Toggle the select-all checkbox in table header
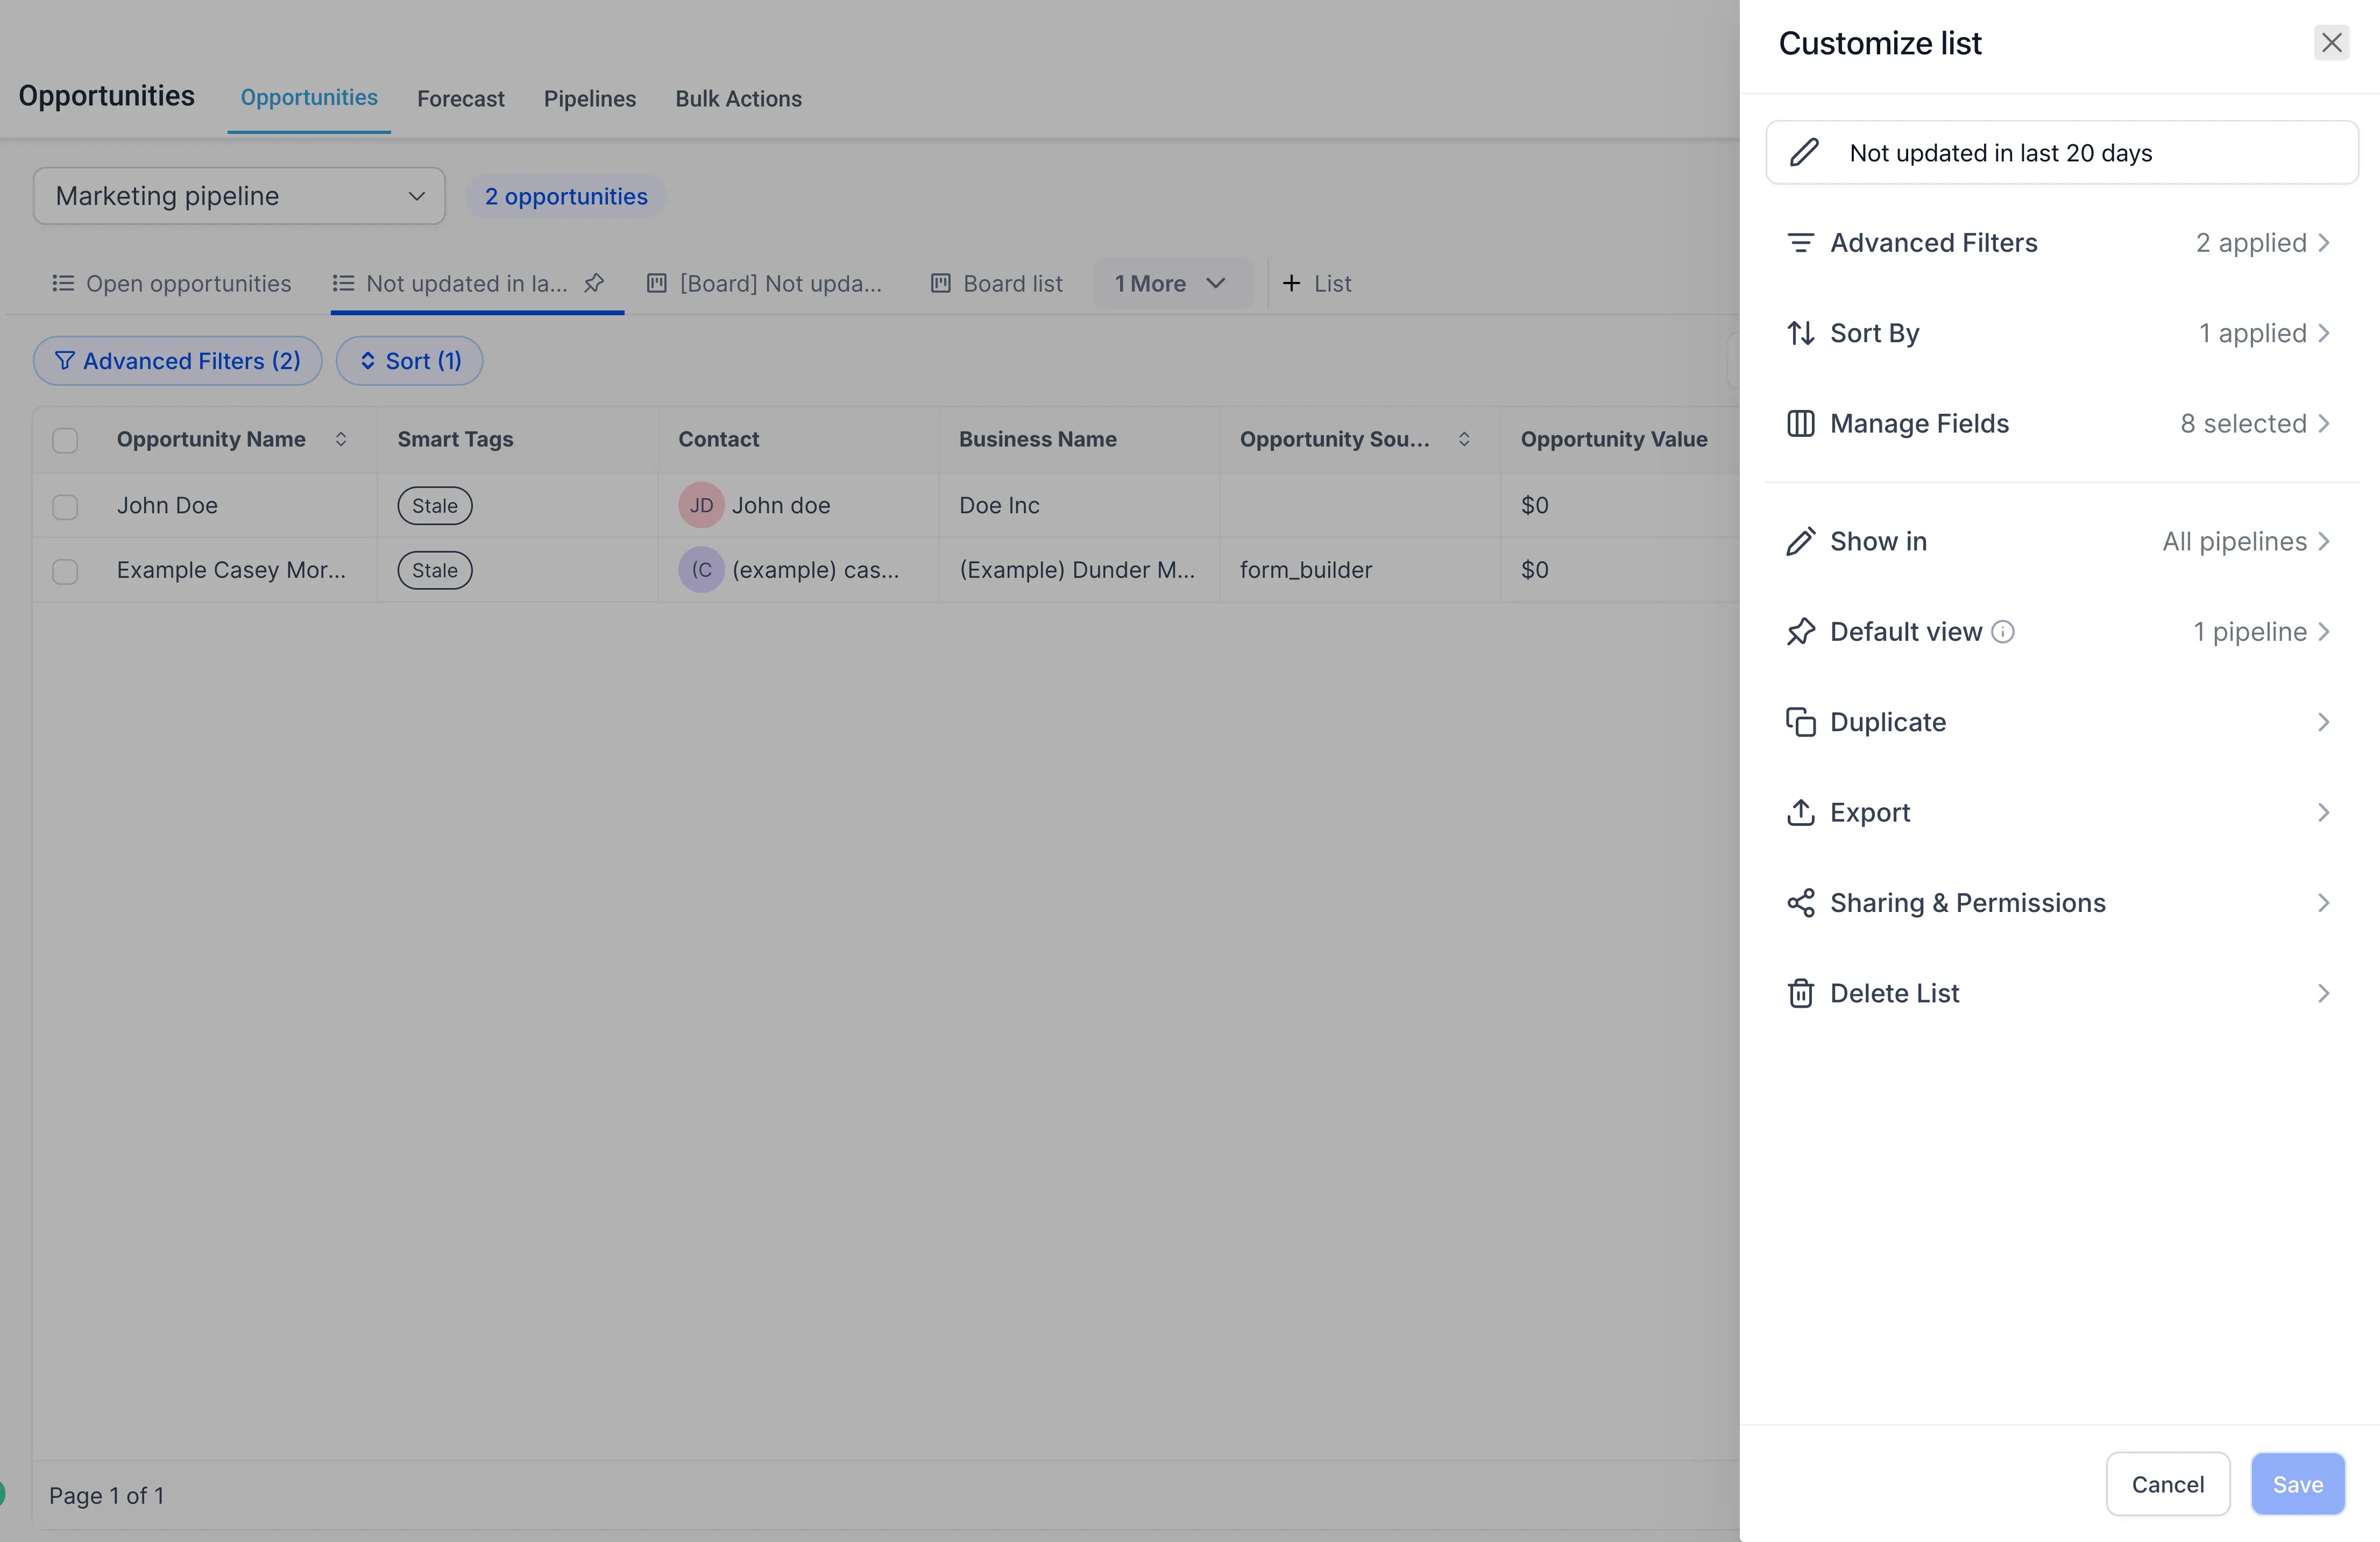2380x1542 pixels. tap(65, 439)
